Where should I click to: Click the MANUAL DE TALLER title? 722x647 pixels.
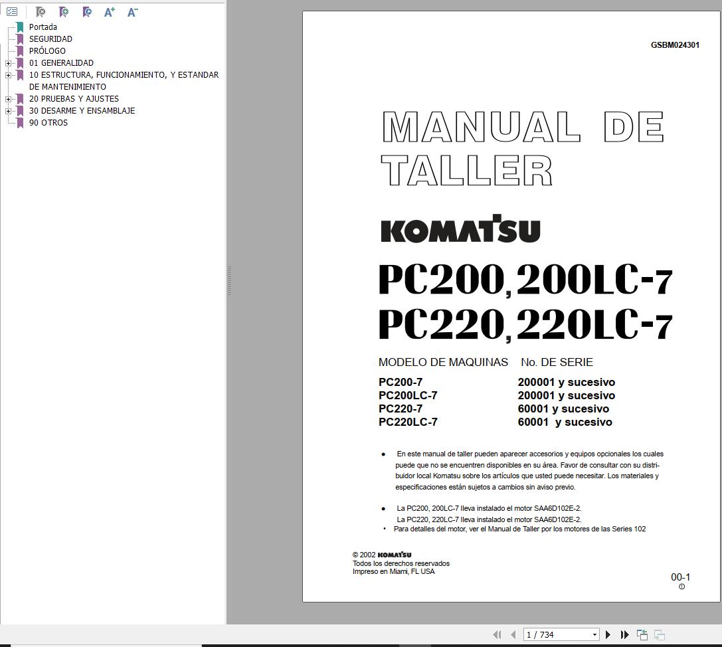click(523, 148)
